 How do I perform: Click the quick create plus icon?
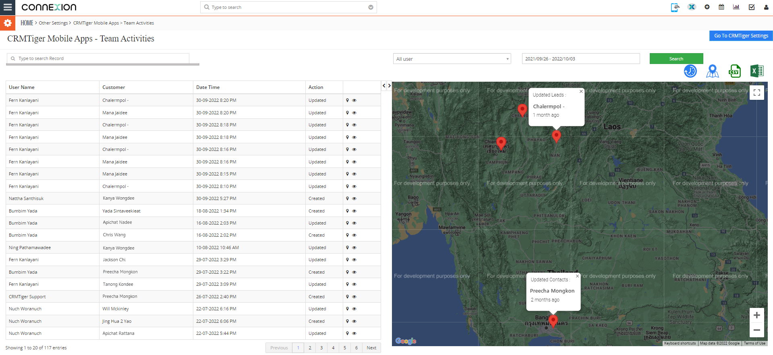pos(707,7)
